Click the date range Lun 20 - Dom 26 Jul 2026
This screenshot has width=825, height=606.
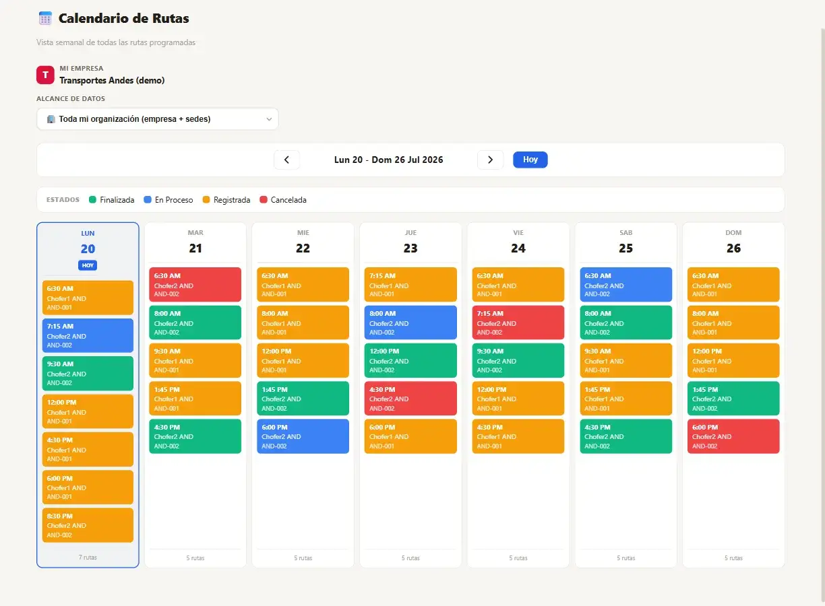[389, 160]
